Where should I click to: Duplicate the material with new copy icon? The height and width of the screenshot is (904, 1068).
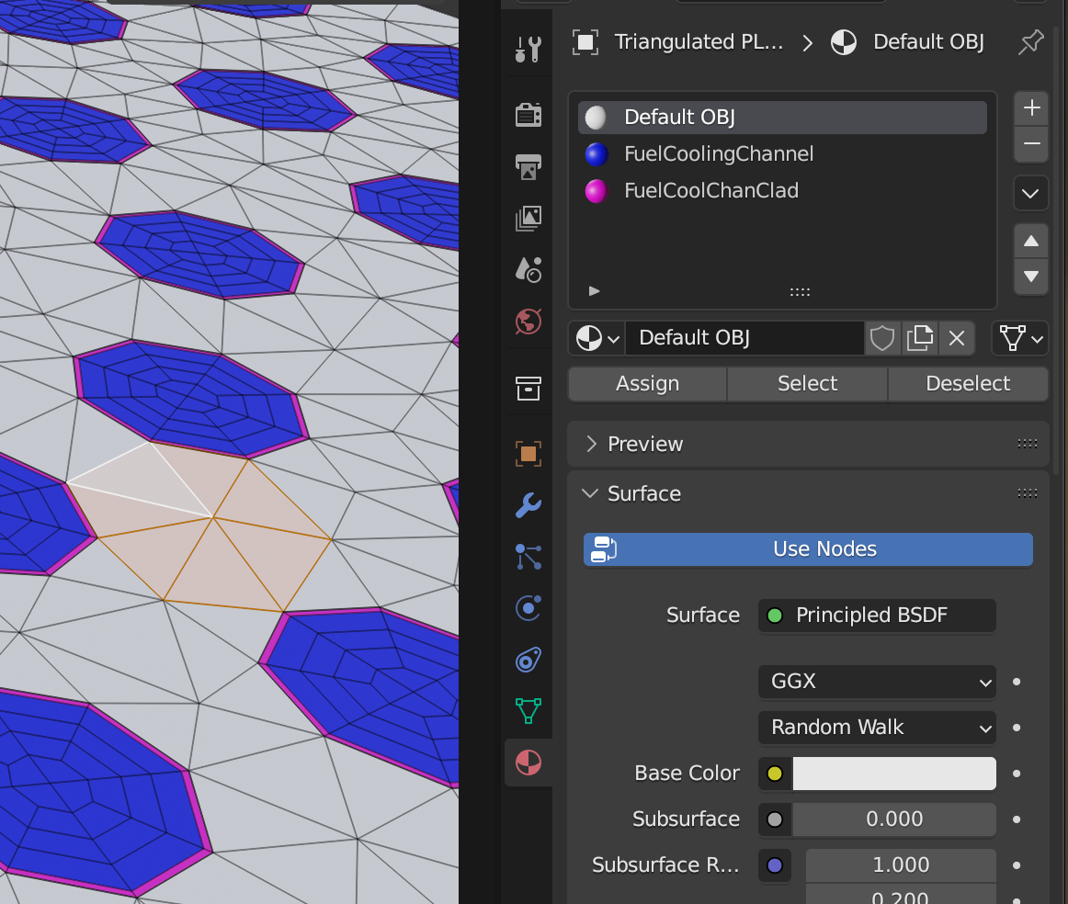(x=919, y=338)
